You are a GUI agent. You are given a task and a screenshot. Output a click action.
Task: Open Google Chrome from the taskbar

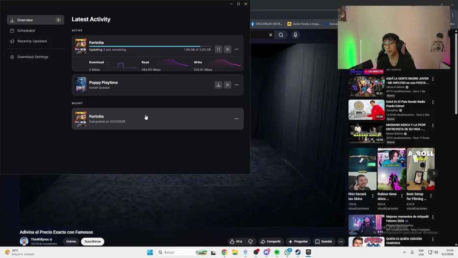coord(224,252)
